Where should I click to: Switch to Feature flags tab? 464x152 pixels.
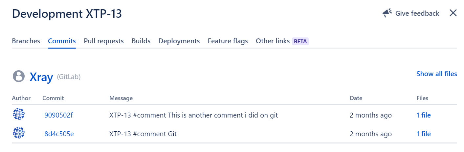pyautogui.click(x=228, y=41)
